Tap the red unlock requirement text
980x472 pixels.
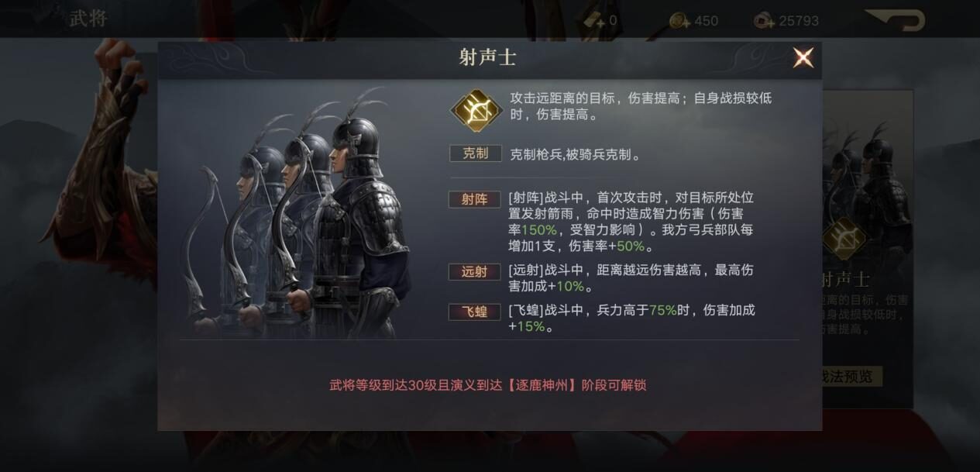click(488, 385)
